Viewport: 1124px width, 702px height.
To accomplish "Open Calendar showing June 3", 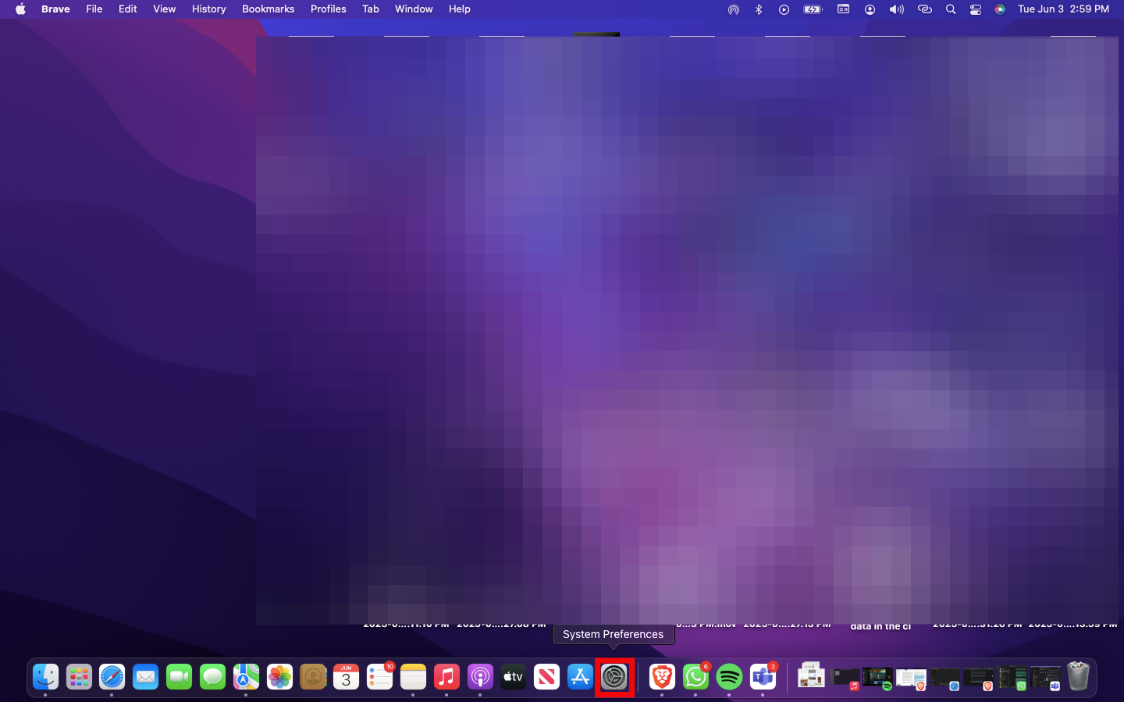I will coord(347,676).
